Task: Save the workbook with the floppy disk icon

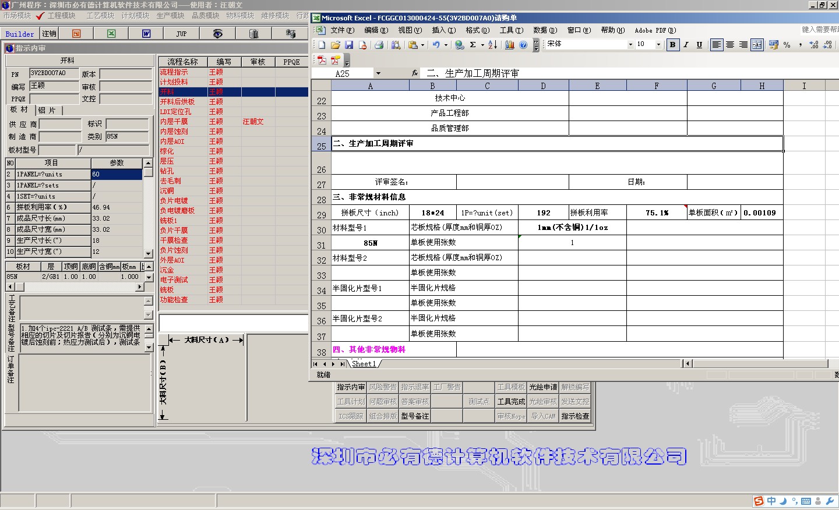Action: (348, 45)
